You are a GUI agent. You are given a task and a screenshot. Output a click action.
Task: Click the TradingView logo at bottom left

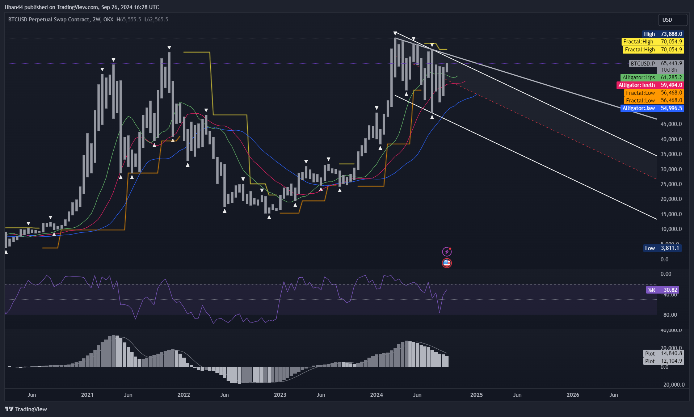click(26, 409)
